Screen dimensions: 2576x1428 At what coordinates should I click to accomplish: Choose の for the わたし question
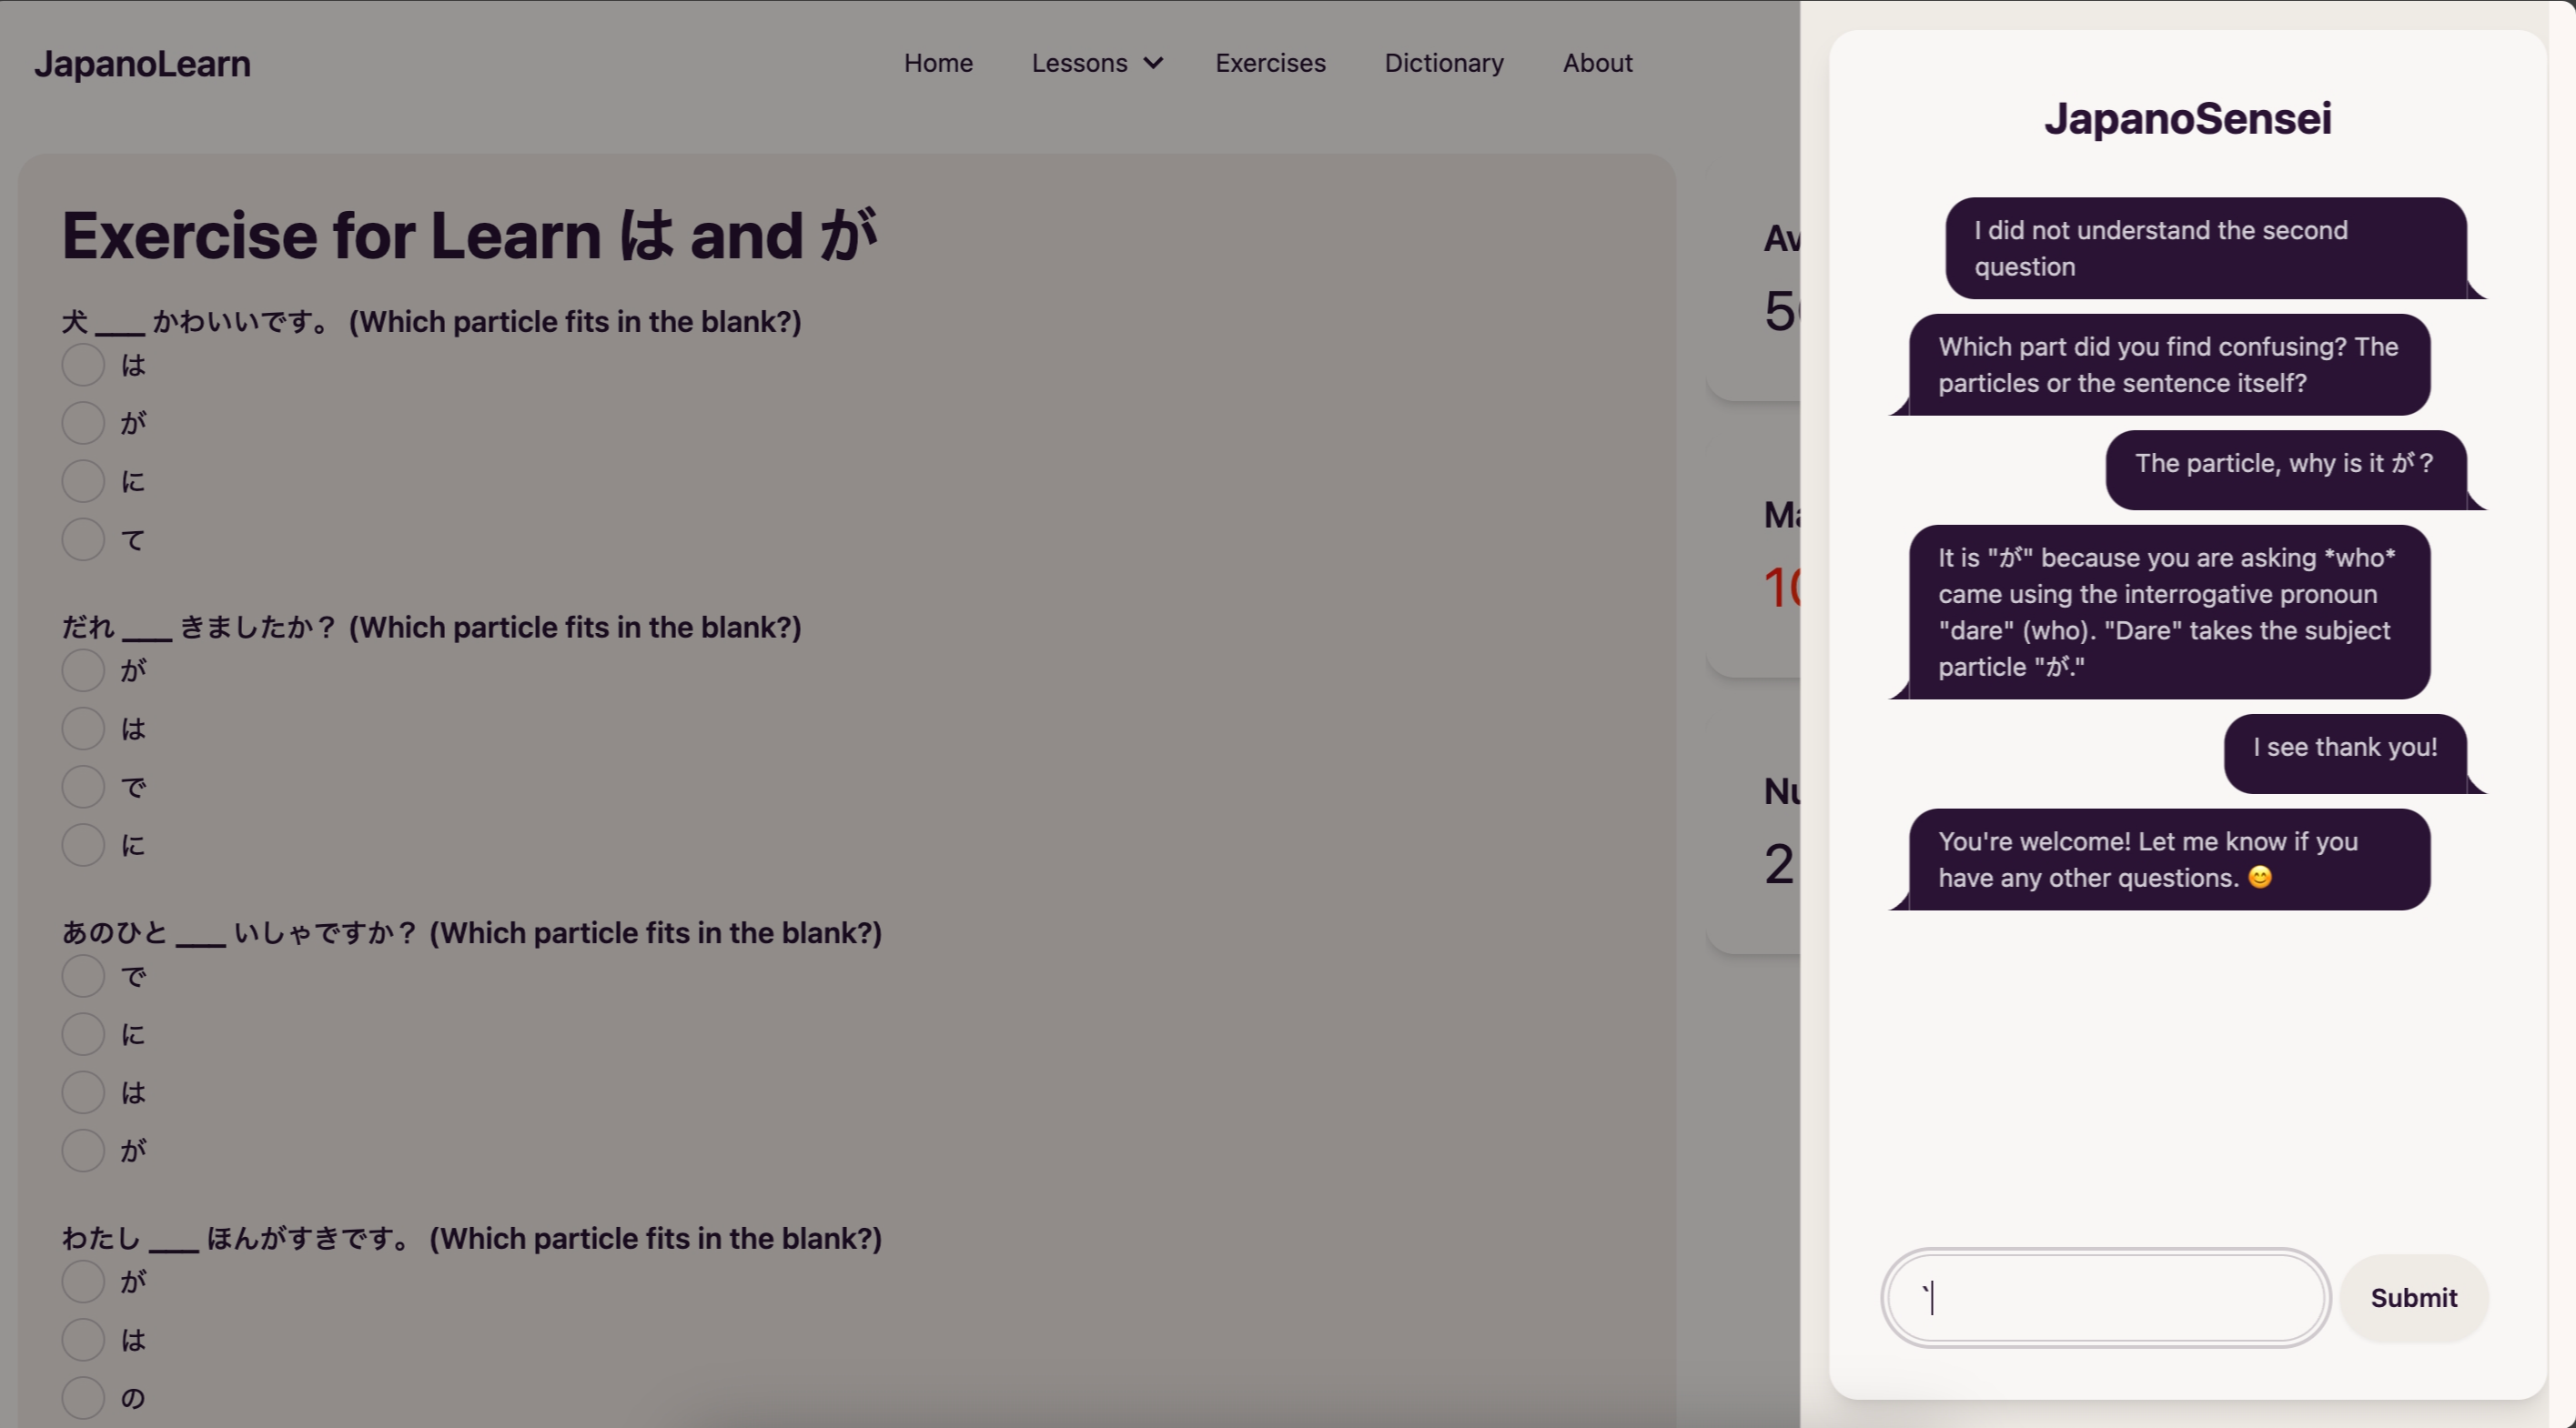83,1398
